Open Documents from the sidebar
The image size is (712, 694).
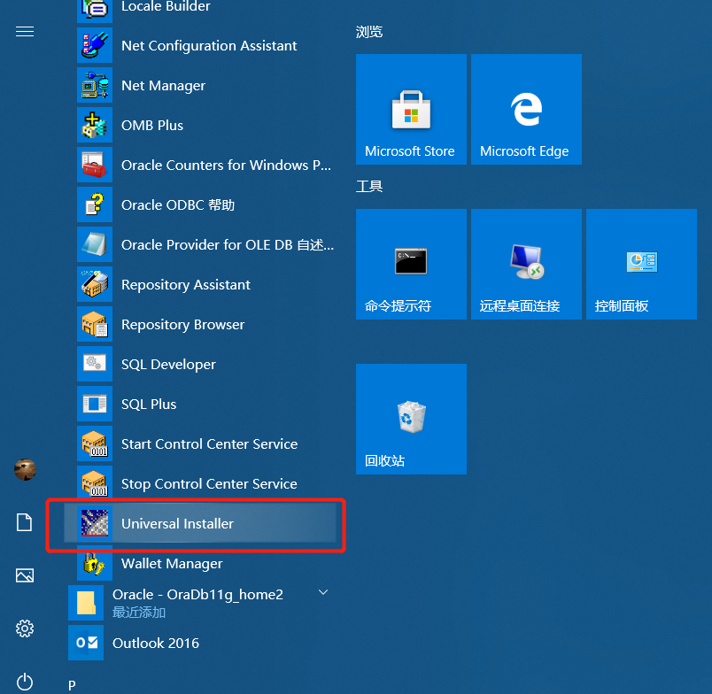[x=25, y=522]
